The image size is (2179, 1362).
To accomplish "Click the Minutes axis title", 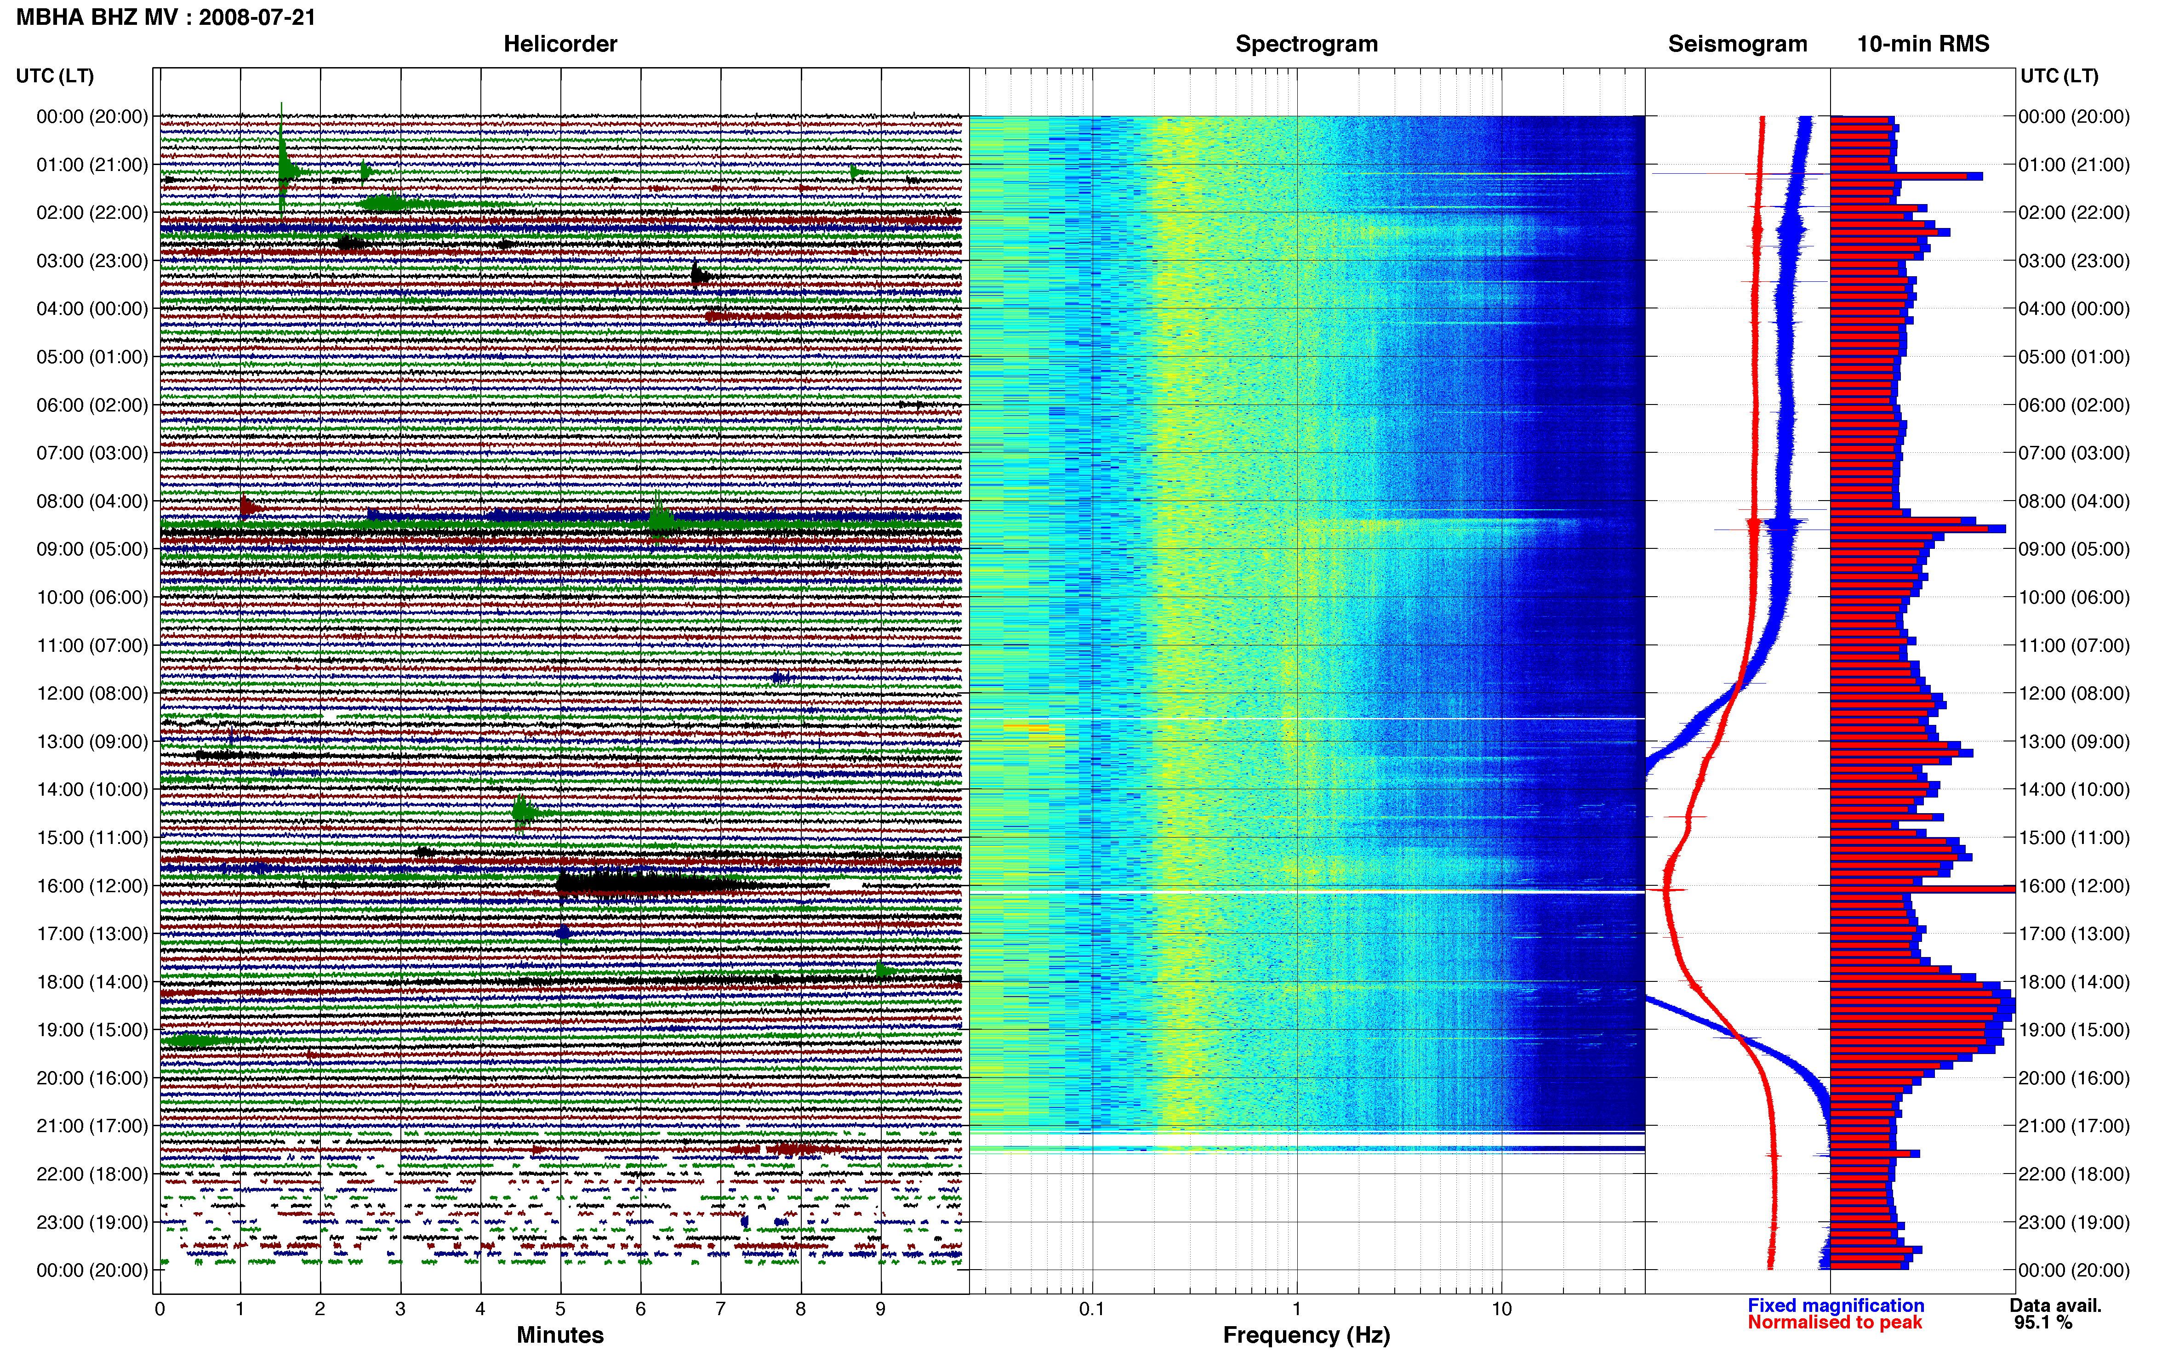I will [x=560, y=1335].
